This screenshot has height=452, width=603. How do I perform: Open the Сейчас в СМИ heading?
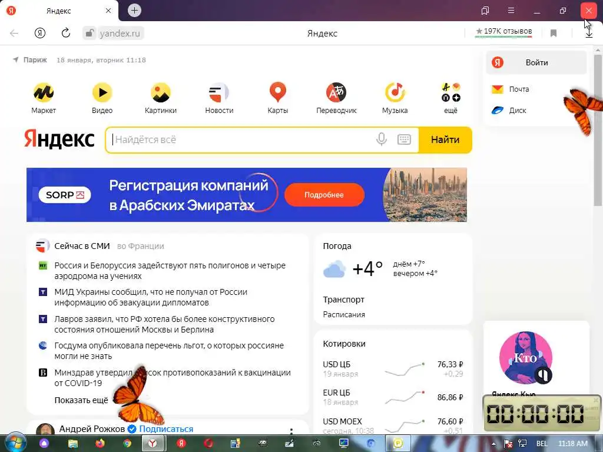click(82, 246)
